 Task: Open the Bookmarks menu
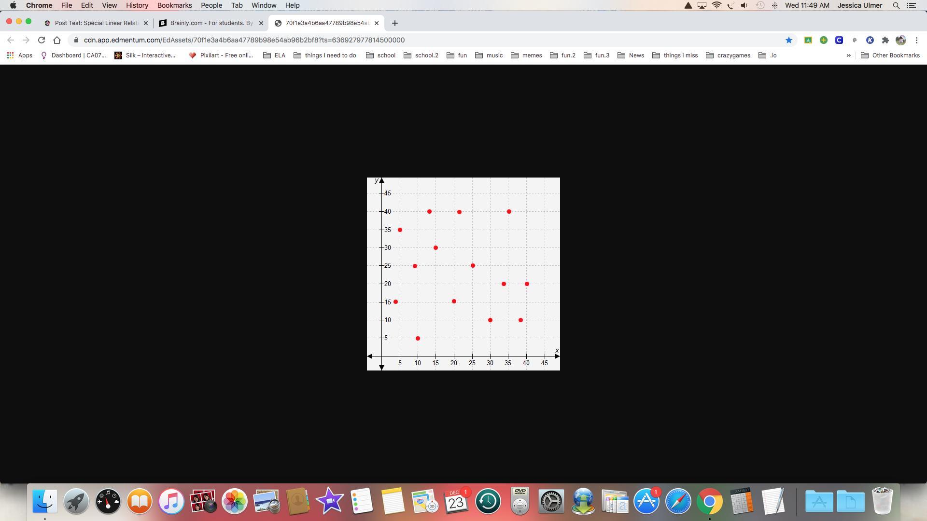point(174,5)
